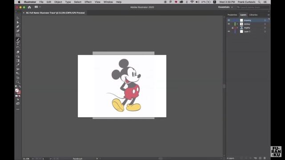Click the default fill and stroke icon

[x=16, y=87]
